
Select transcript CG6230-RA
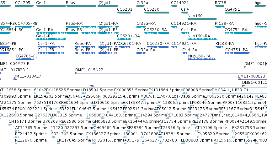point(157,33)
